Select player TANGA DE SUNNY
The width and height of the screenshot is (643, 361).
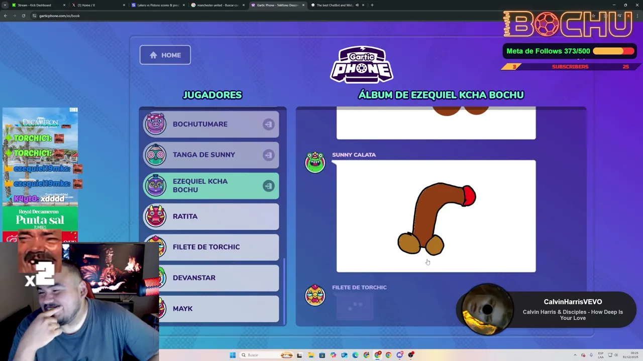[211, 155]
